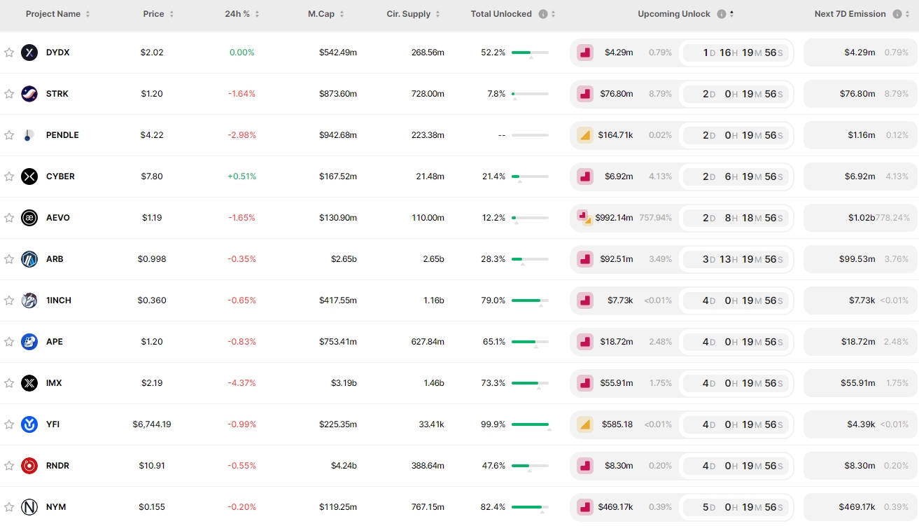This screenshot has width=919, height=526.
Task: Click the RNDR token logo
Action: pos(29,466)
